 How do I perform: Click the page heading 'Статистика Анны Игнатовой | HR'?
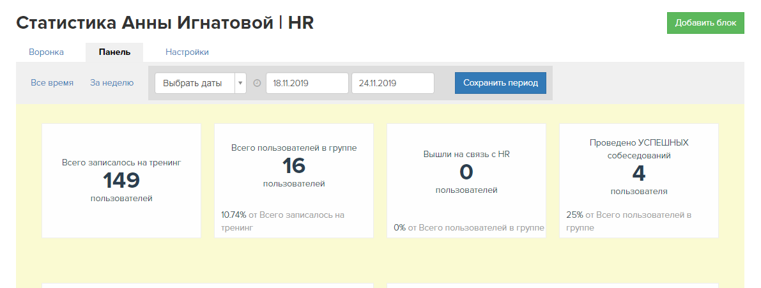[x=165, y=23]
